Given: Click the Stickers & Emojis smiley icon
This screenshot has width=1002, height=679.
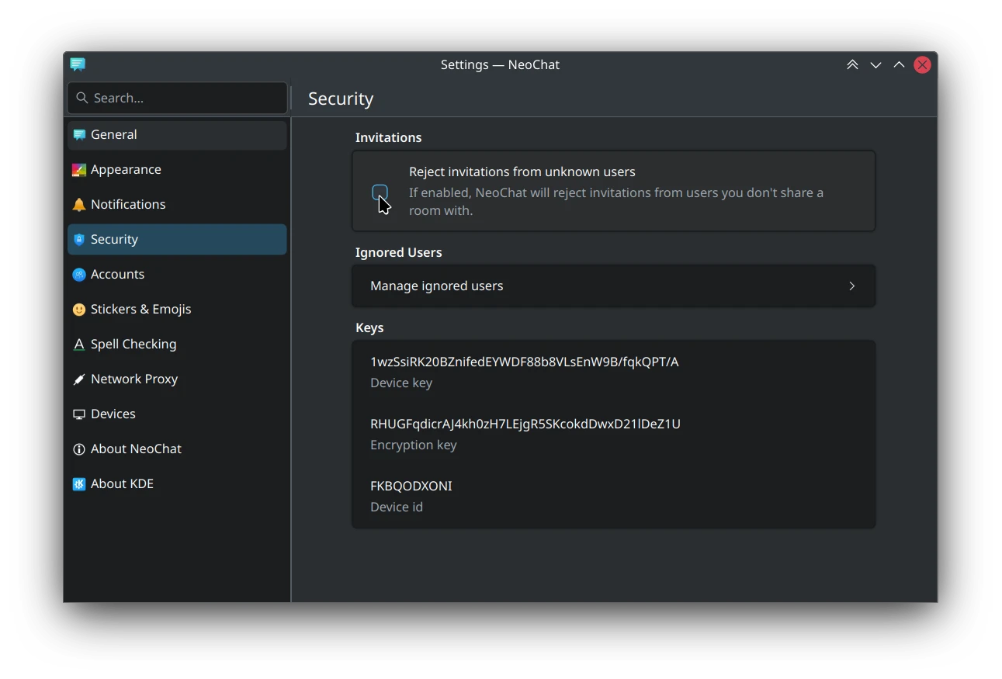Looking at the screenshot, I should coord(78,310).
